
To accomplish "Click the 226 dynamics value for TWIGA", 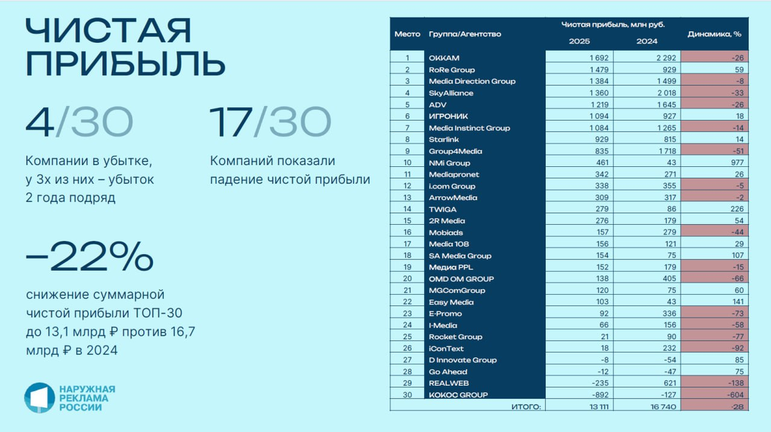I will 736,209.
